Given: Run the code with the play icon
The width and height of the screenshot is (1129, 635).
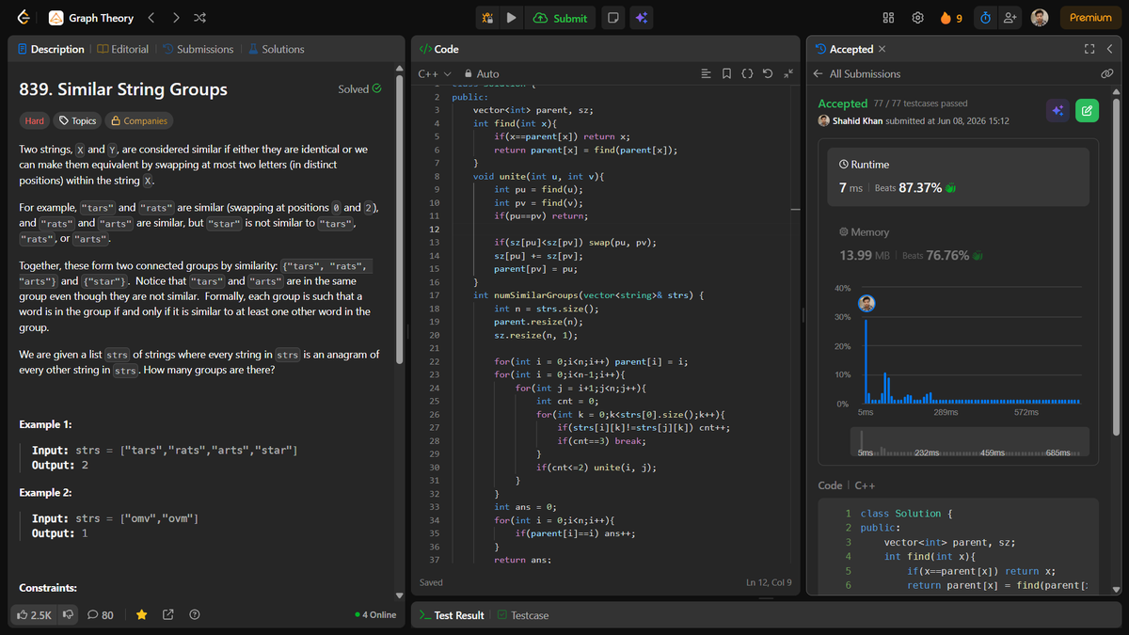Looking at the screenshot, I should (511, 18).
